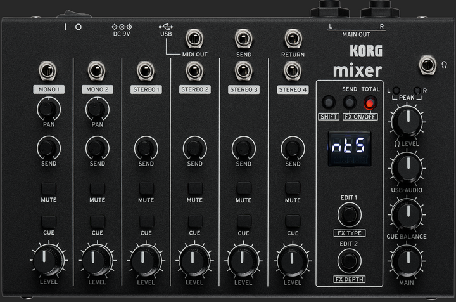This screenshot has width=456, height=302.
Task: Mute the STEREO 1 channel
Action: click(x=146, y=188)
